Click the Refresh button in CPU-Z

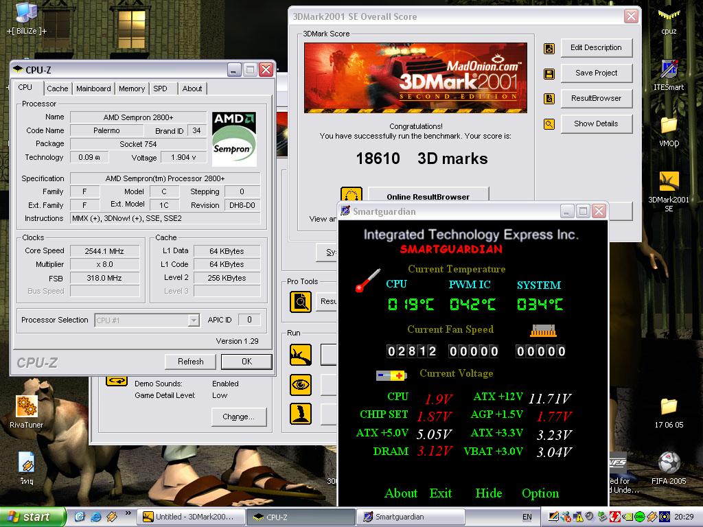pos(191,362)
